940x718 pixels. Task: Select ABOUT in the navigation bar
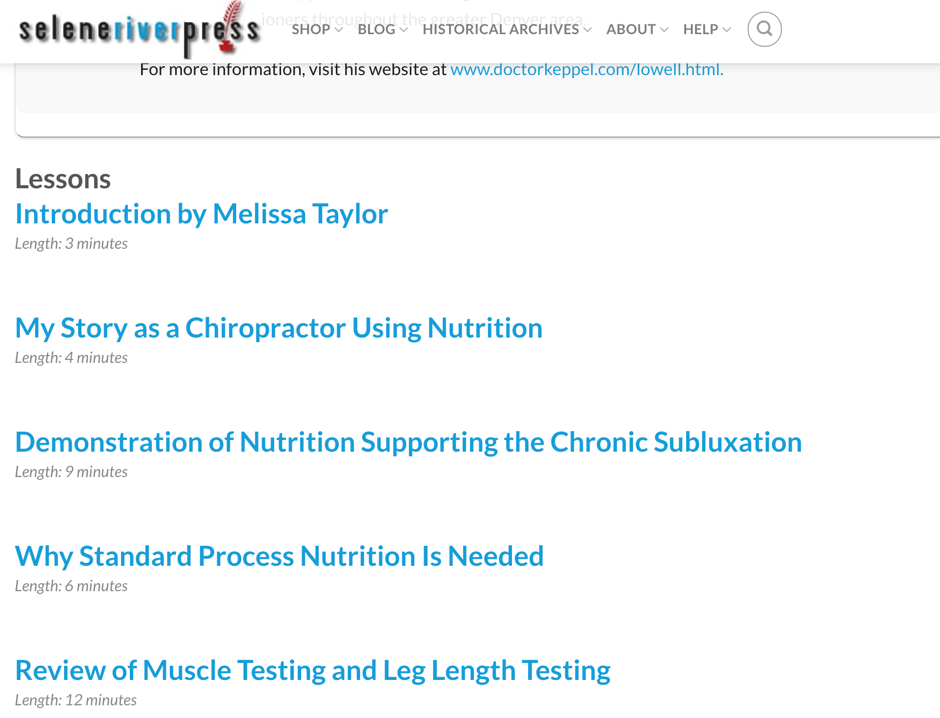pyautogui.click(x=631, y=29)
